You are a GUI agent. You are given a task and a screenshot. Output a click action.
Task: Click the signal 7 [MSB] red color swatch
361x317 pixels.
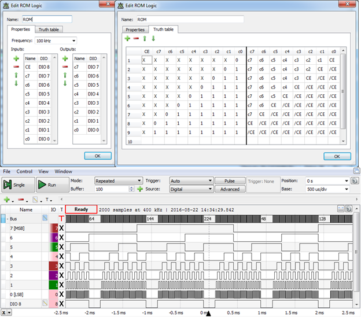(54, 228)
